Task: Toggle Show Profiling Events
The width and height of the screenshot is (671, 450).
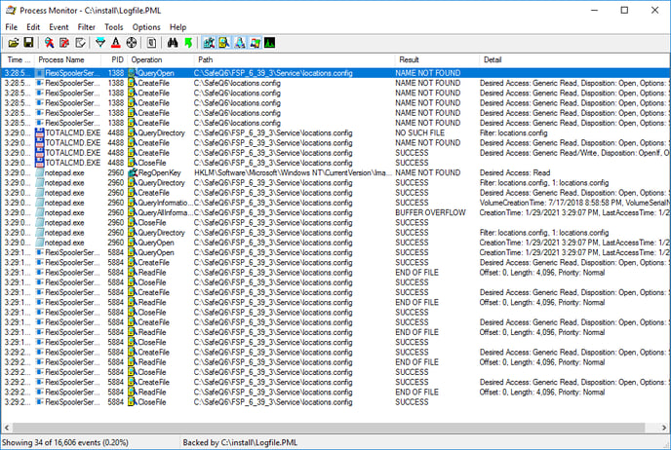Action: (x=269, y=43)
